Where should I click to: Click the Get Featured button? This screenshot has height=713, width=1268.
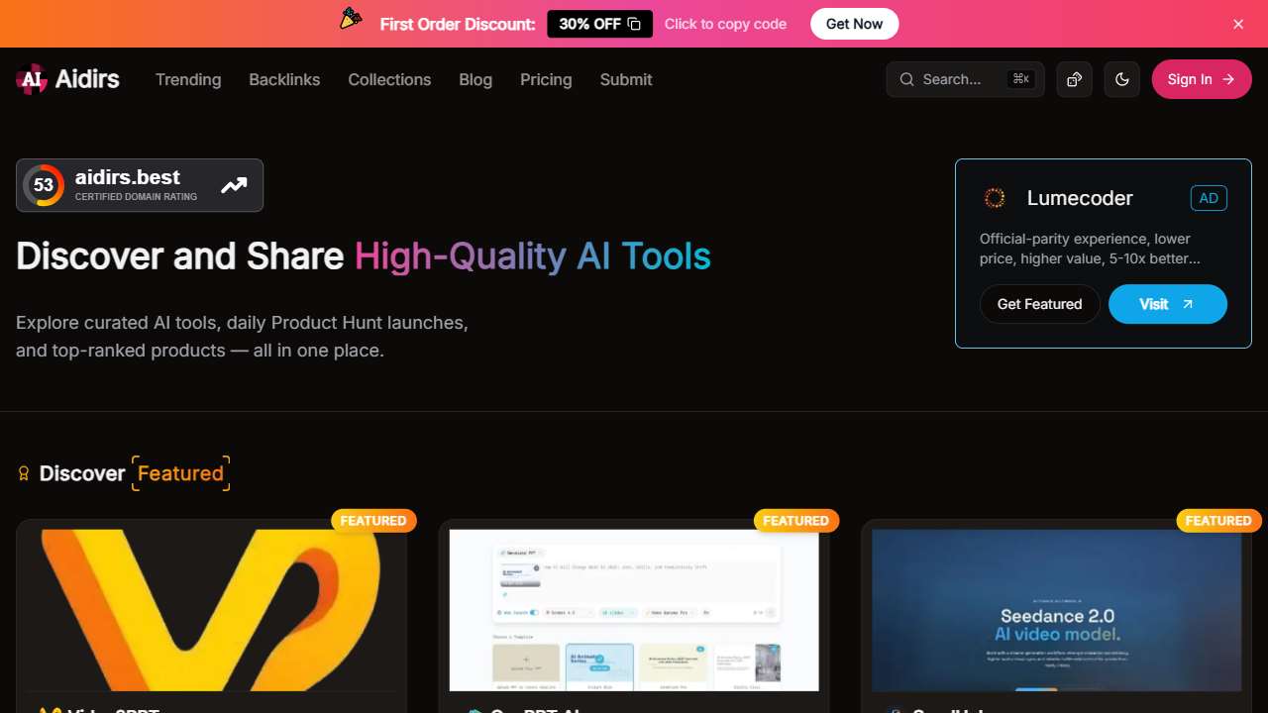[1039, 304]
